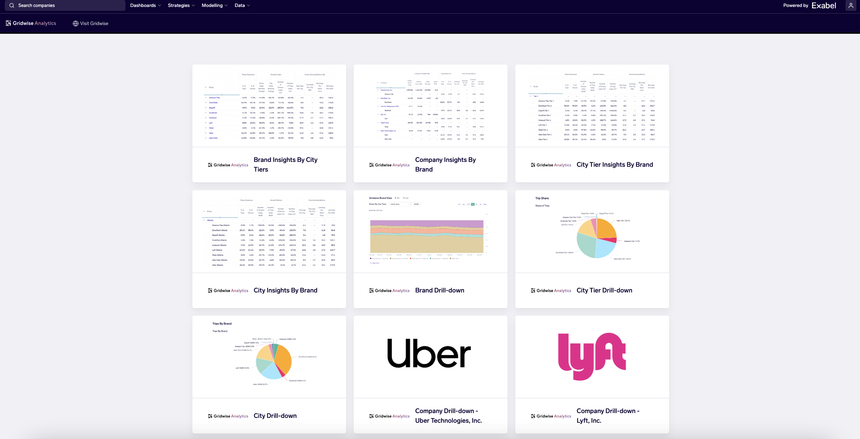Click the globe icon beside Visit Gridwise

[x=75, y=24]
